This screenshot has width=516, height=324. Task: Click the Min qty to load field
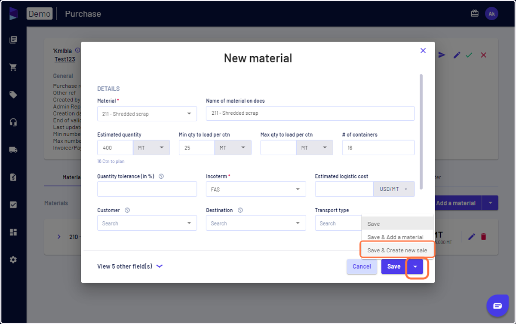tap(197, 148)
